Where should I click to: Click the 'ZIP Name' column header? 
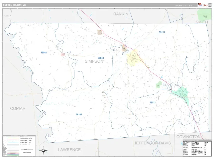click(195, 142)
